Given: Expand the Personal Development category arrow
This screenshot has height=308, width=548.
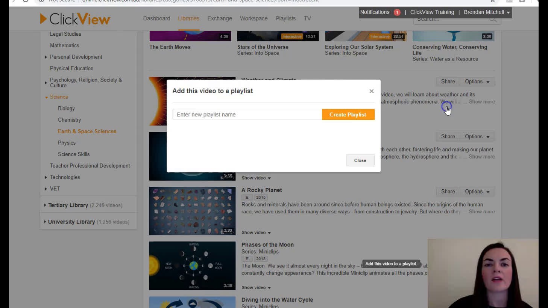Looking at the screenshot, I should (46, 57).
